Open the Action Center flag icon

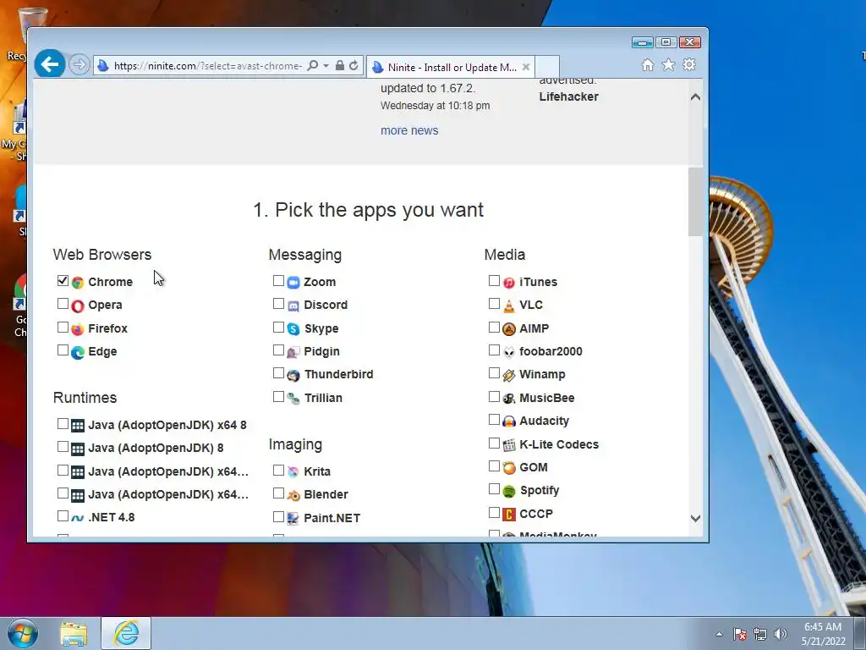click(x=740, y=634)
